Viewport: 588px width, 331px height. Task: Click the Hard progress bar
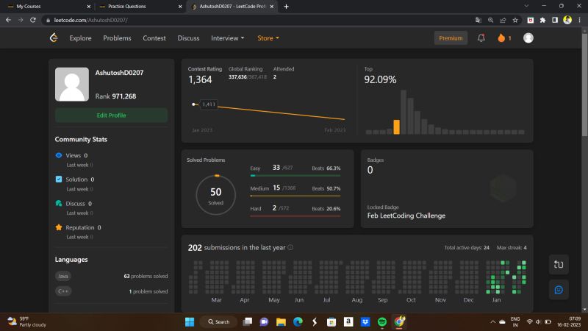tap(295, 216)
